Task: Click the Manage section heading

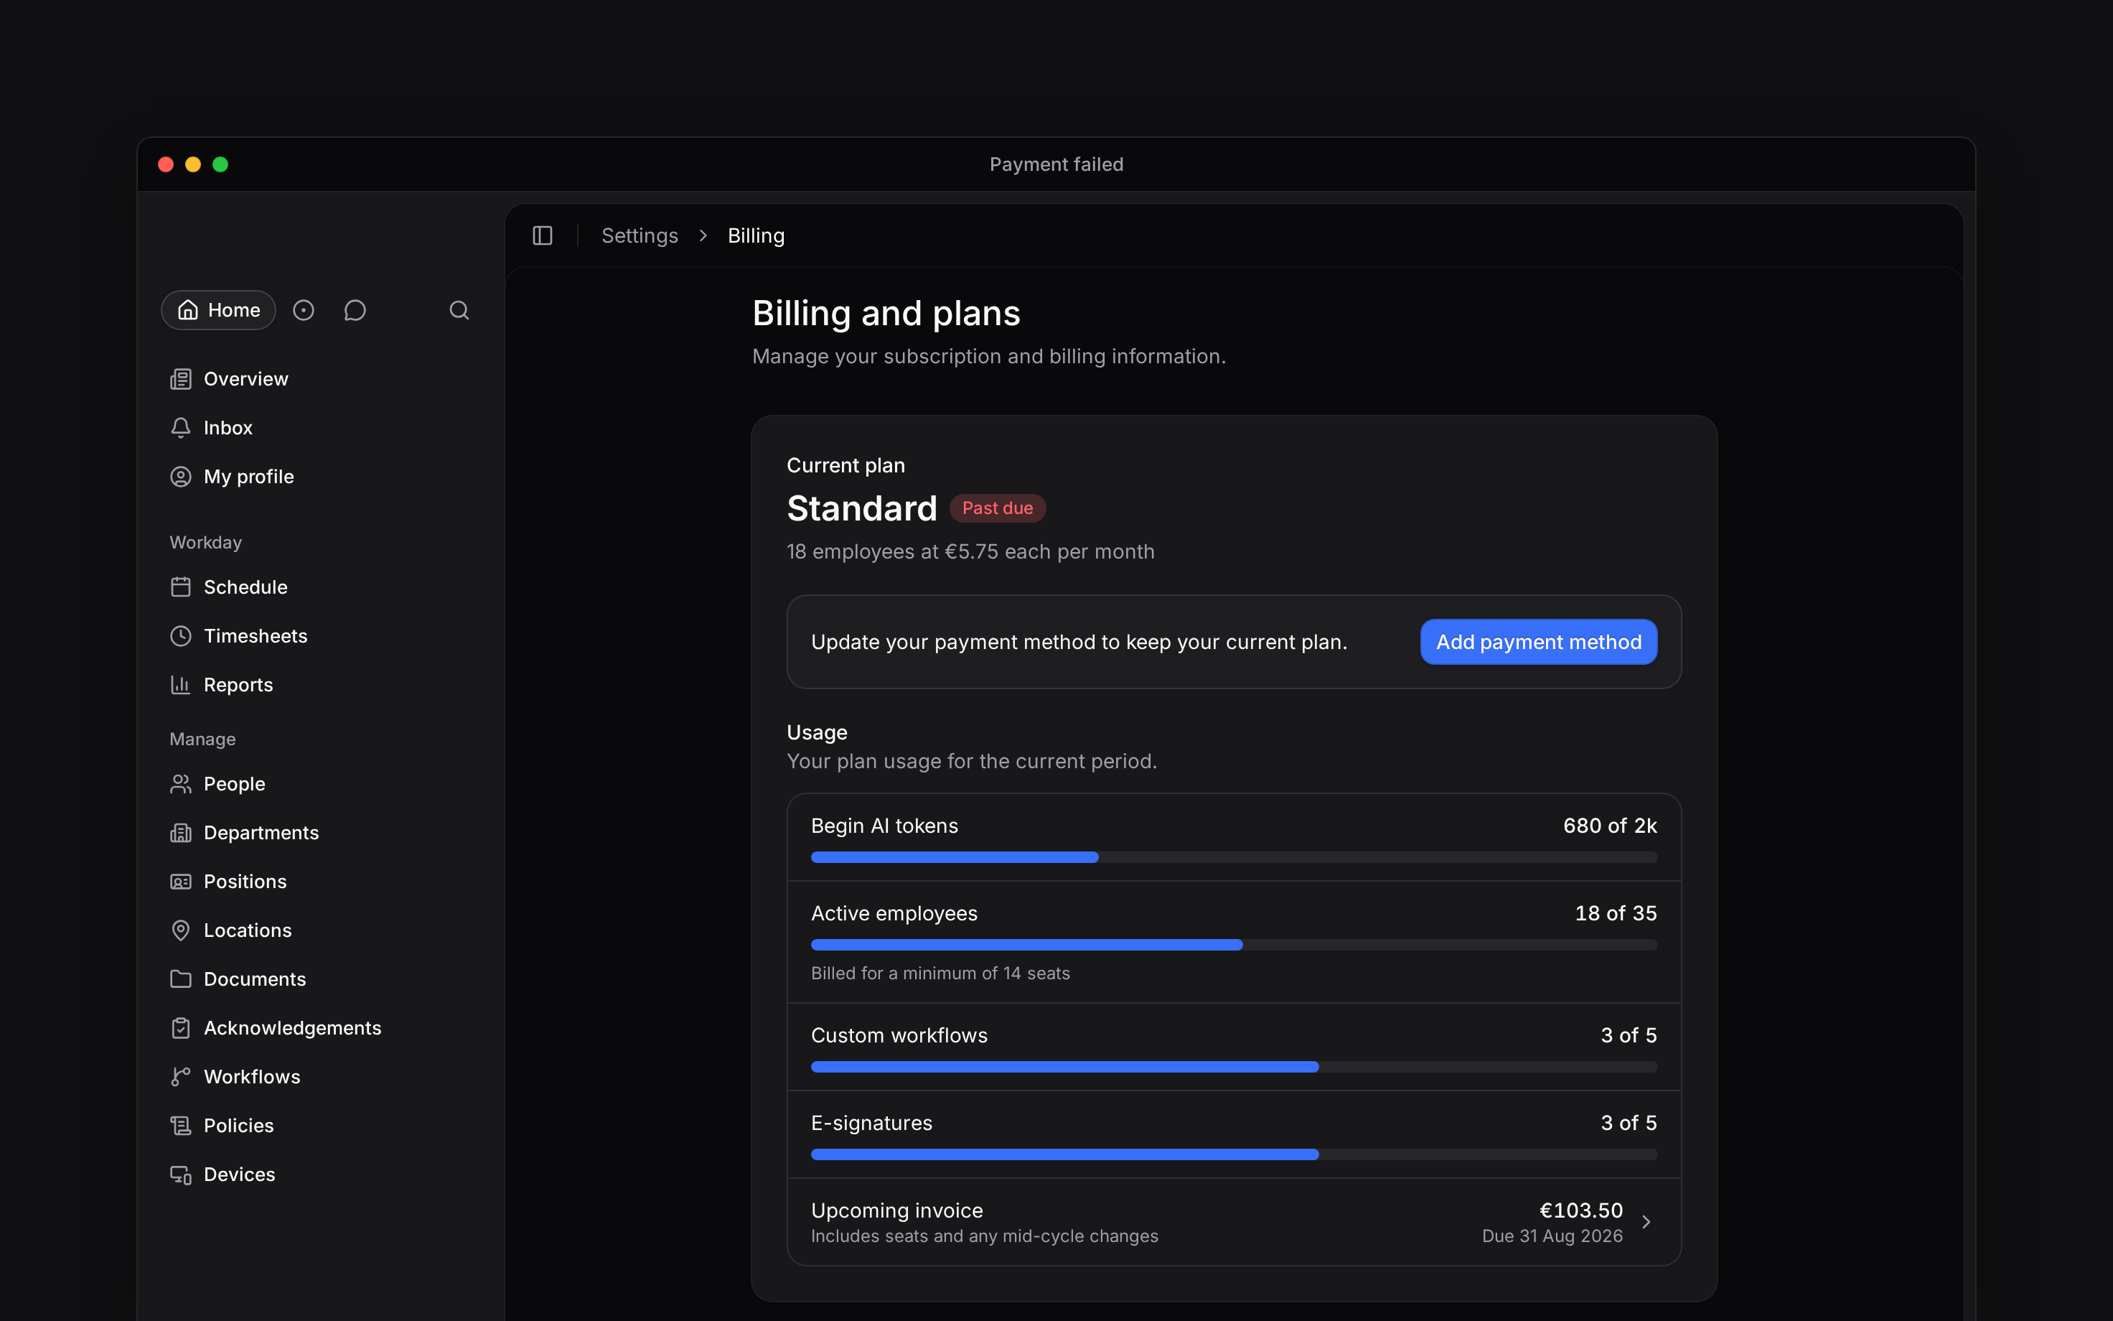Action: coord(202,739)
